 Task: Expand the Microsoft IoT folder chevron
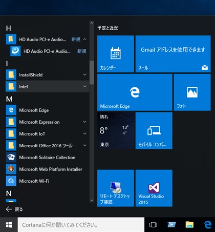(84, 133)
